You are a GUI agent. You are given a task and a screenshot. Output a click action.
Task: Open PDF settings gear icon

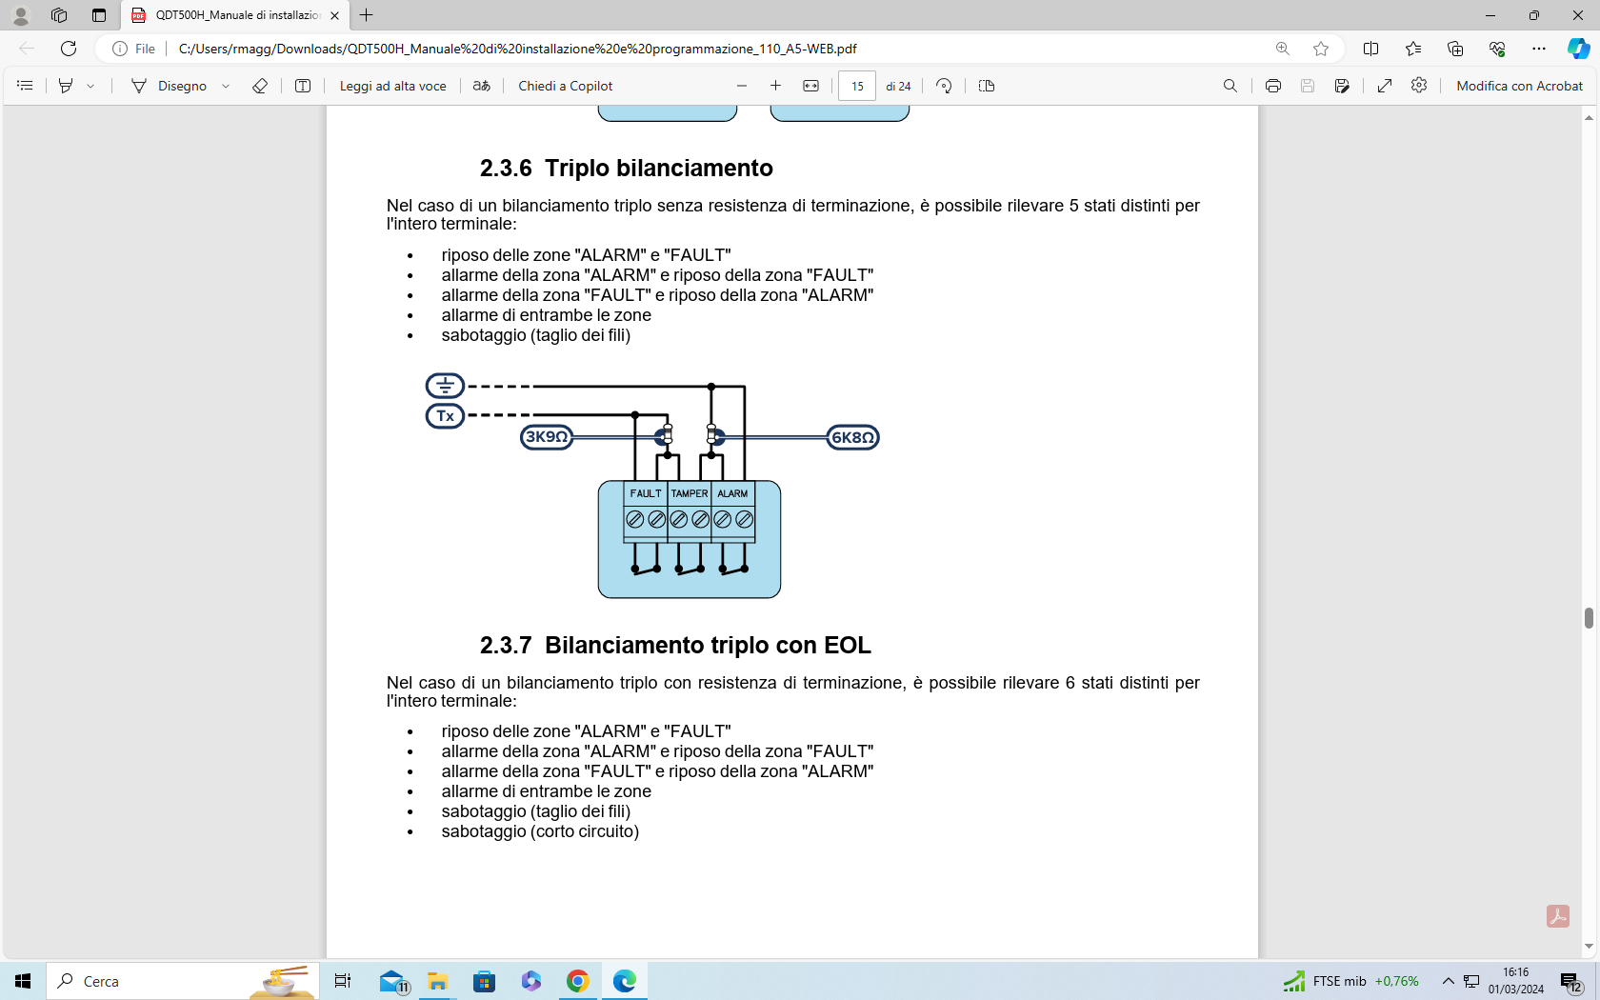pyautogui.click(x=1419, y=86)
